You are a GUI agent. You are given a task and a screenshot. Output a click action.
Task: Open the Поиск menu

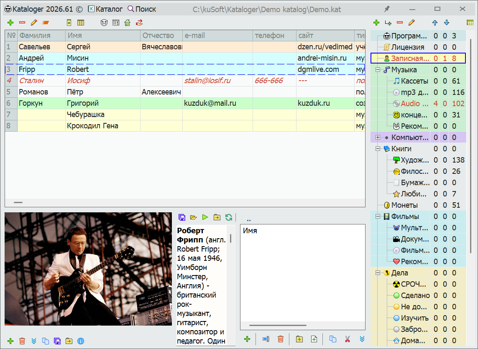pyautogui.click(x=142, y=9)
